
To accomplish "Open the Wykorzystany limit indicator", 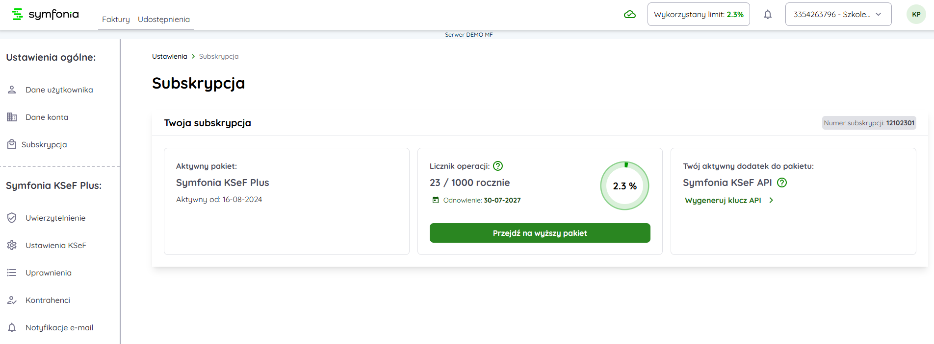I will coord(698,15).
